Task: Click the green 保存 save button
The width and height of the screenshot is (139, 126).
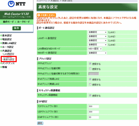Action: (x=17, y=28)
